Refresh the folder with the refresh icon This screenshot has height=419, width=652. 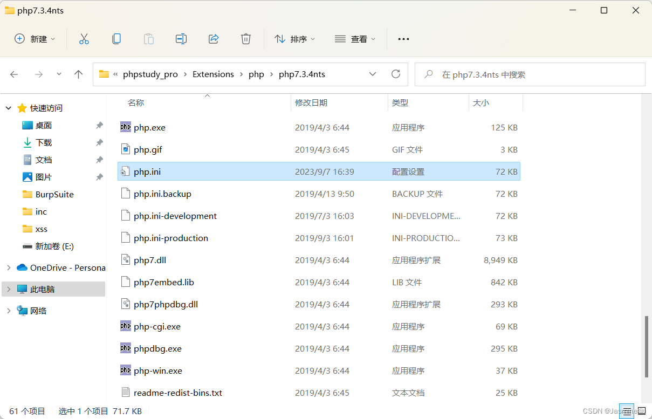(x=396, y=74)
